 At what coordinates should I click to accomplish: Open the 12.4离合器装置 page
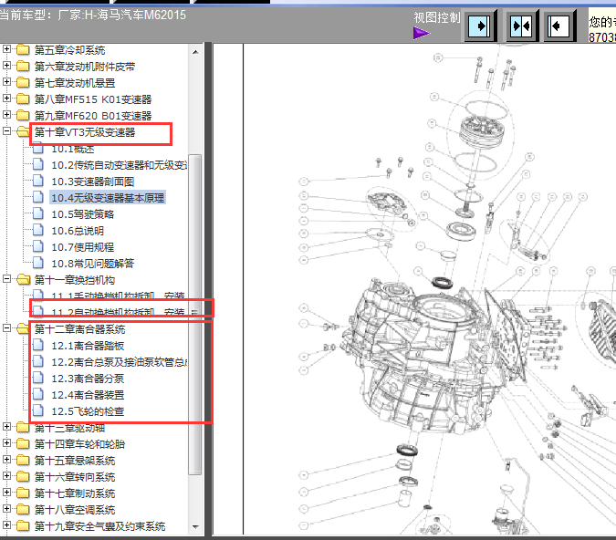tap(88, 395)
